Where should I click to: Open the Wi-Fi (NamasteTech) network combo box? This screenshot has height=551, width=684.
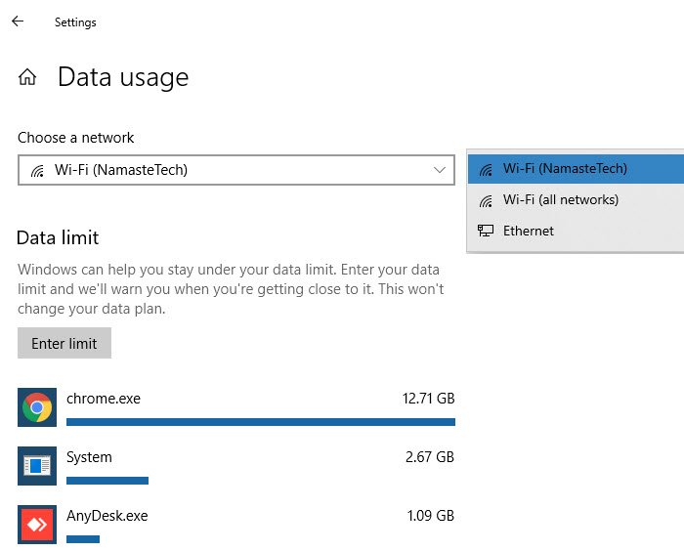pos(235,170)
